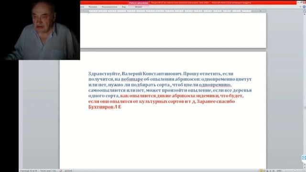The height and width of the screenshot is (172, 306).
Task: Click the underlined word вебинаре
Action: click(x=132, y=79)
